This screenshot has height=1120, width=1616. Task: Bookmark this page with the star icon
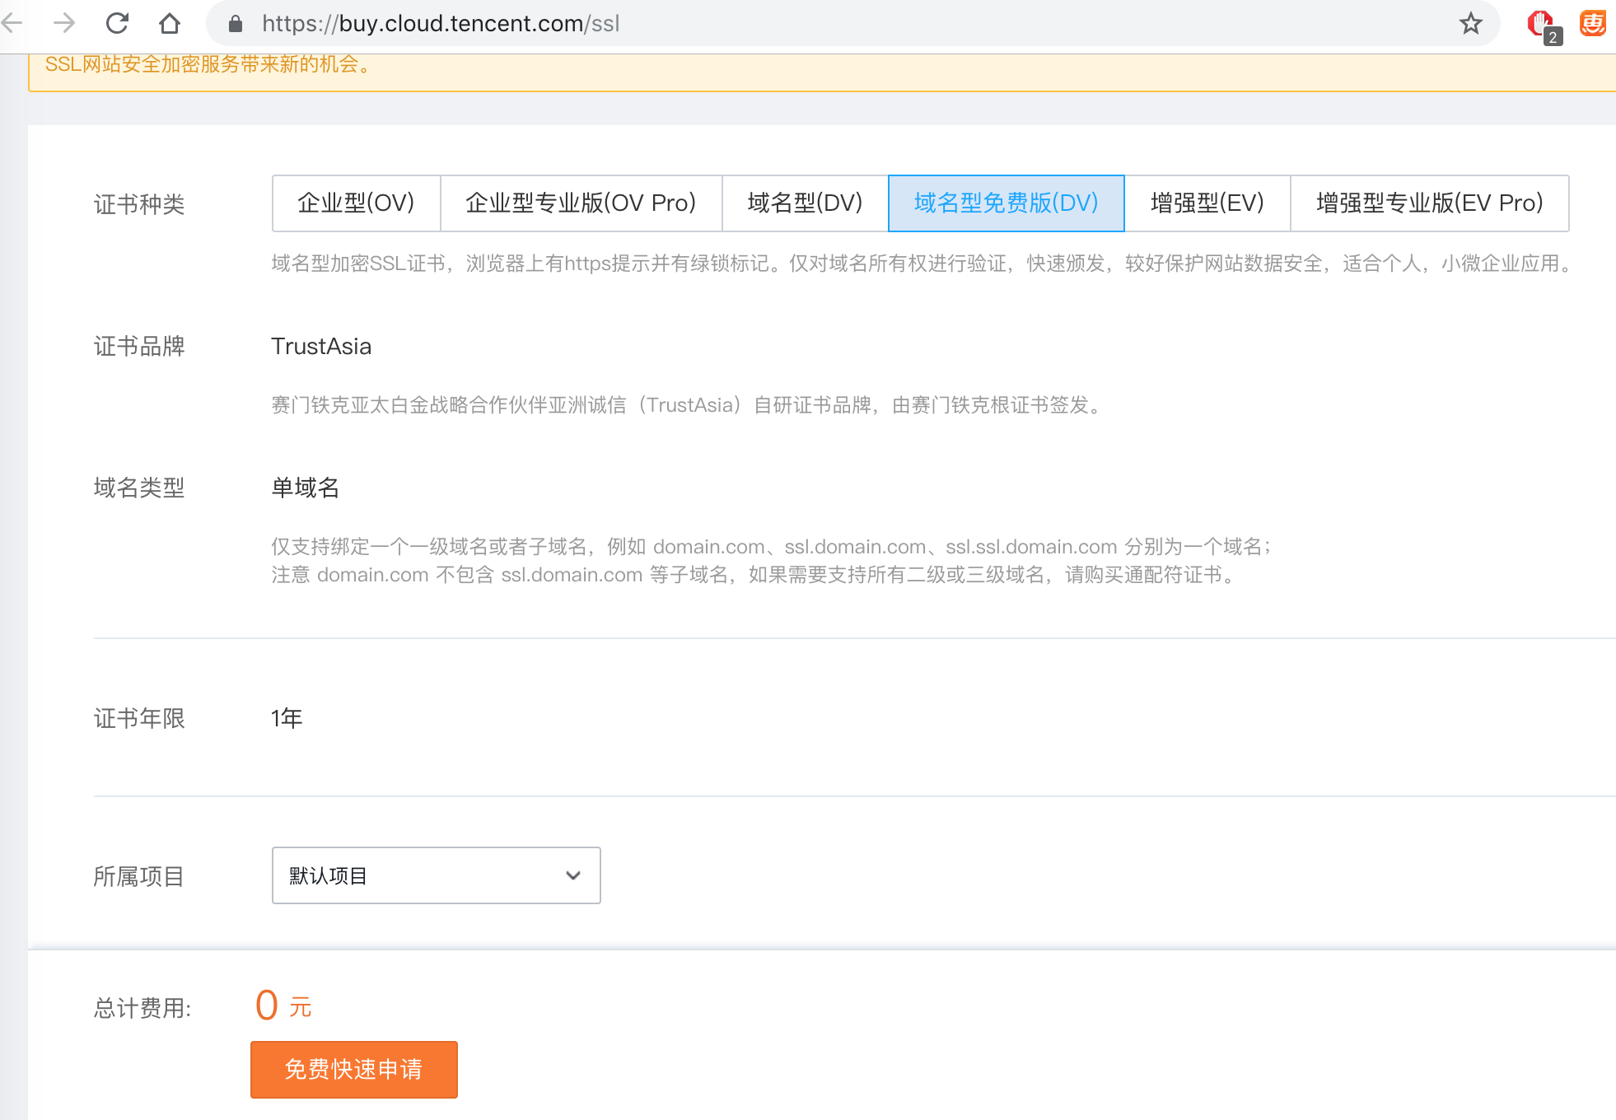(x=1471, y=23)
